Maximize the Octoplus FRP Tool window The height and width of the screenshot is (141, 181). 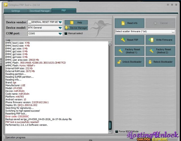(172, 5)
